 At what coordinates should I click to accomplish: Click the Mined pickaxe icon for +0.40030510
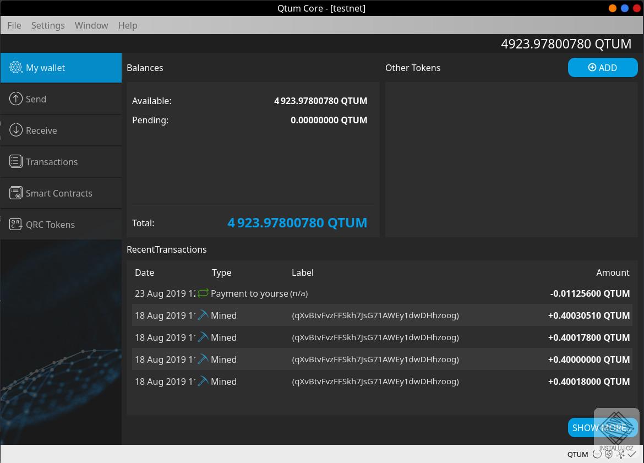(x=203, y=315)
